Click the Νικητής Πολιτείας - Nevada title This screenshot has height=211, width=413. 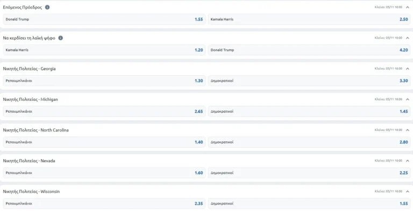(x=29, y=161)
